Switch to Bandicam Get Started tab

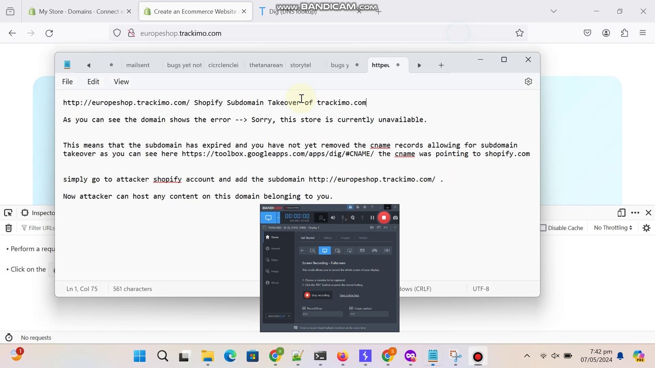308,238
